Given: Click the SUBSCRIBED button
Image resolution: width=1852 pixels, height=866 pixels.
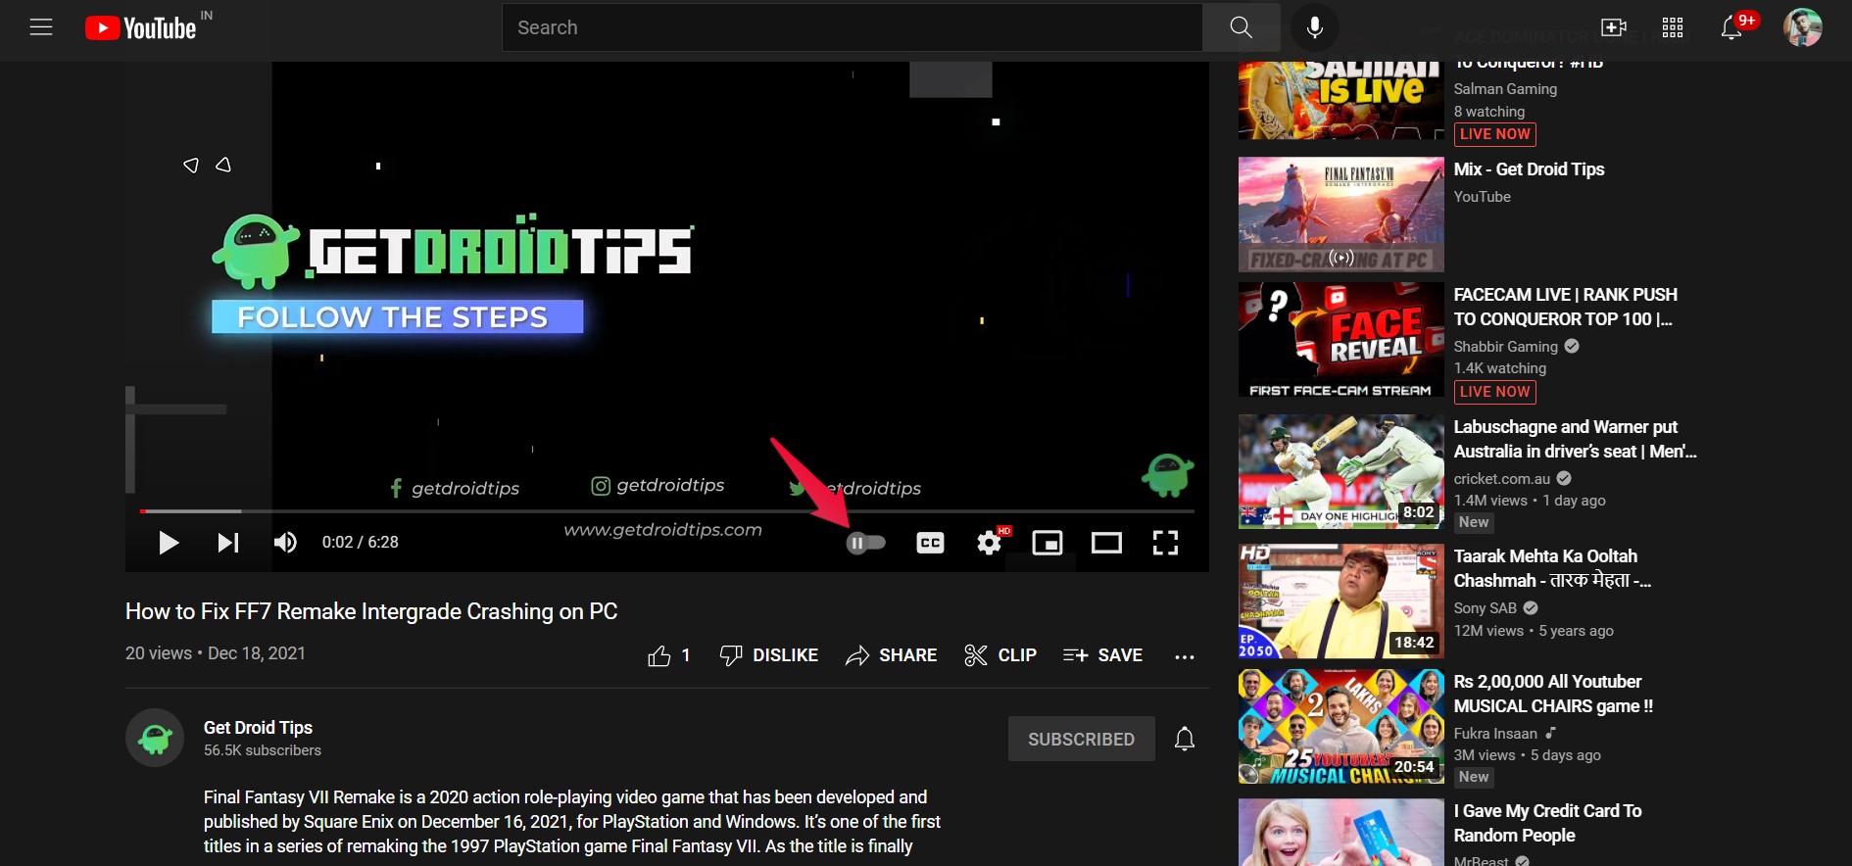Looking at the screenshot, I should coord(1082,739).
